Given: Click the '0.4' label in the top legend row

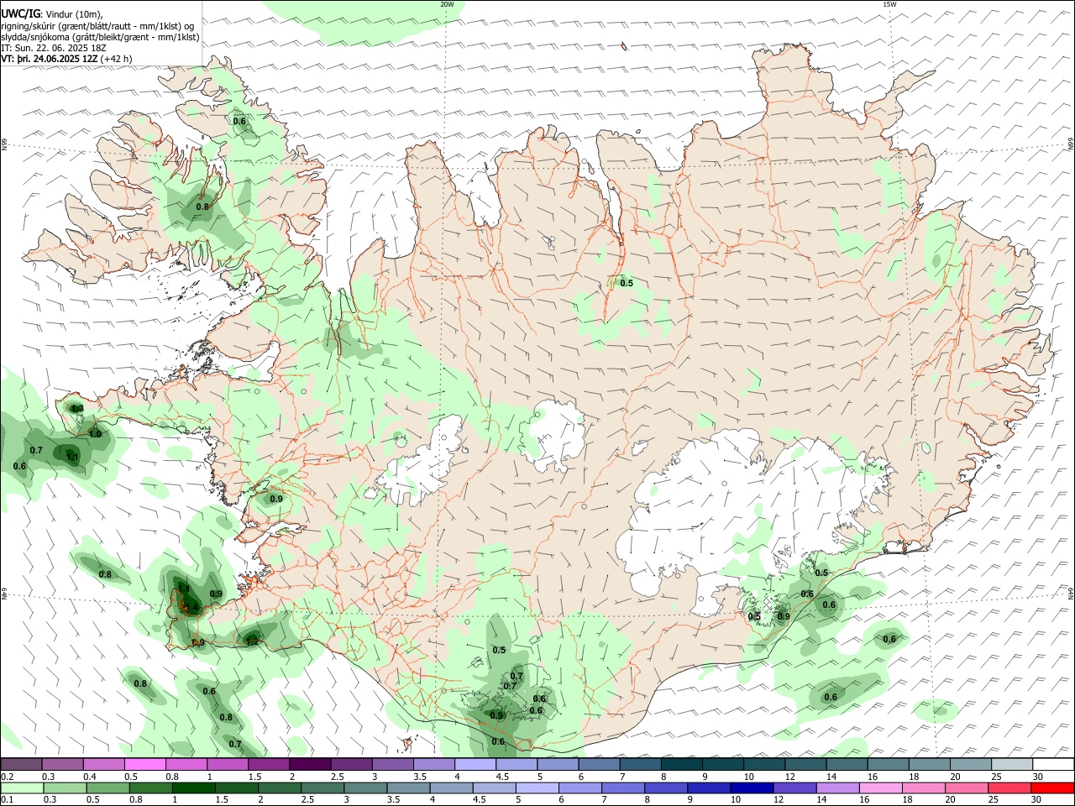Looking at the screenshot, I should [x=90, y=777].
